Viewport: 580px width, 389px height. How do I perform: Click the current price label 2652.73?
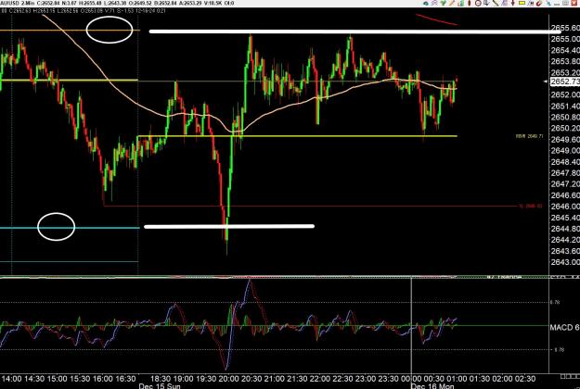[x=565, y=82]
